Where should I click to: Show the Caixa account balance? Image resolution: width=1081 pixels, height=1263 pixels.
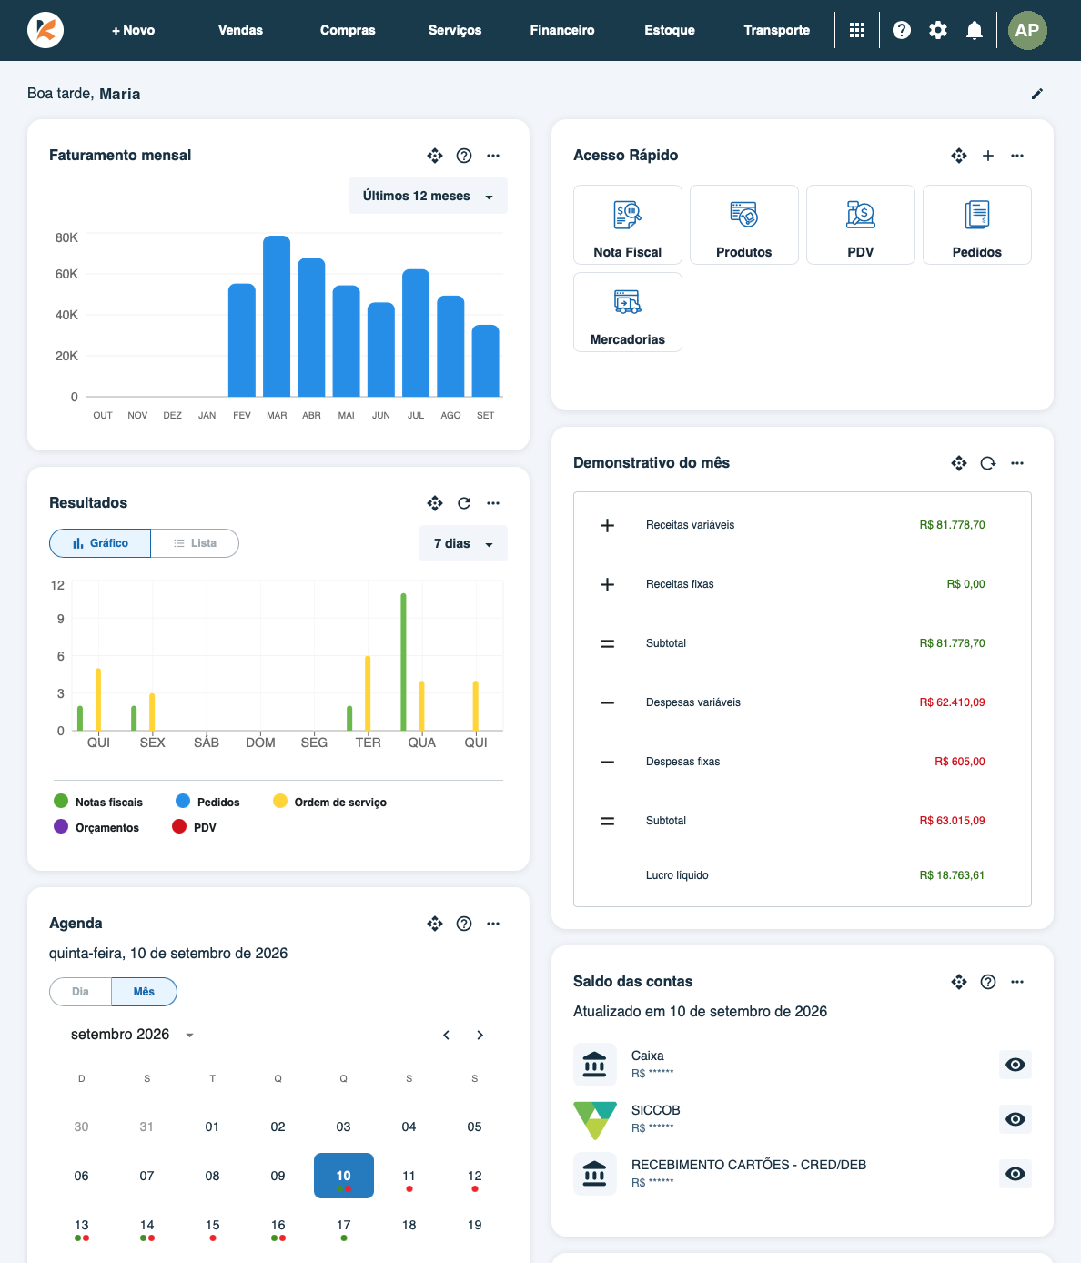point(1015,1065)
